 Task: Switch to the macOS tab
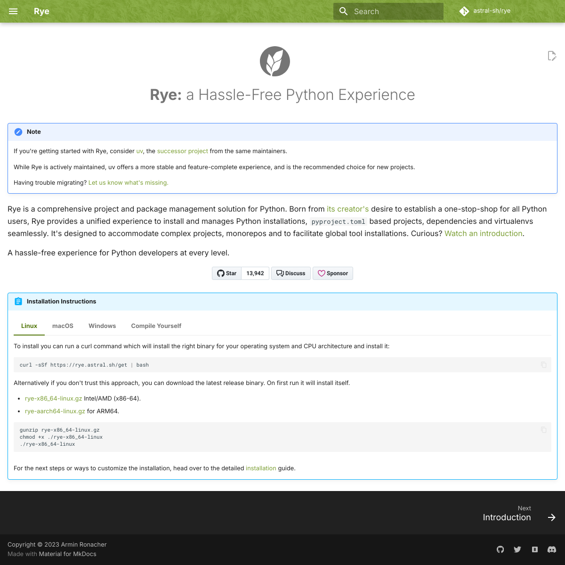tap(63, 326)
